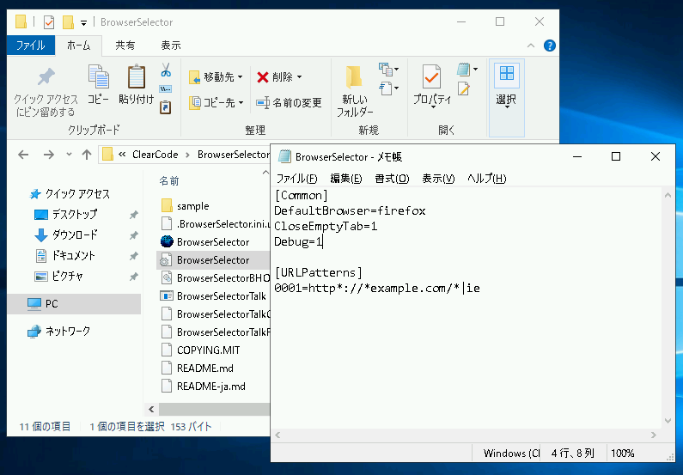Click the Paste clipboard icon
The height and width of the screenshot is (475, 683).
[137, 76]
